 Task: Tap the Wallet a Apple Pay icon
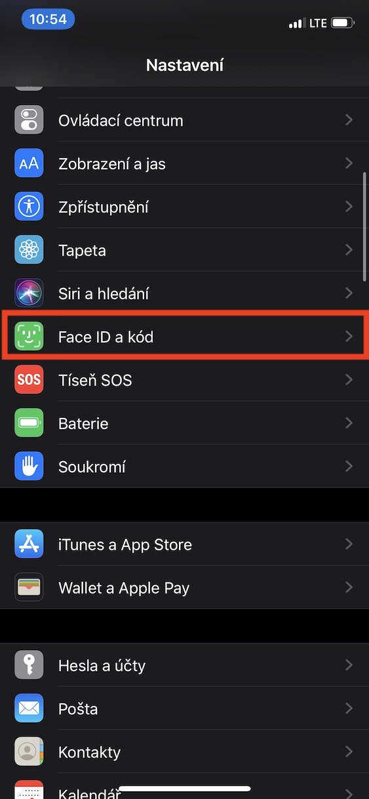click(x=29, y=588)
